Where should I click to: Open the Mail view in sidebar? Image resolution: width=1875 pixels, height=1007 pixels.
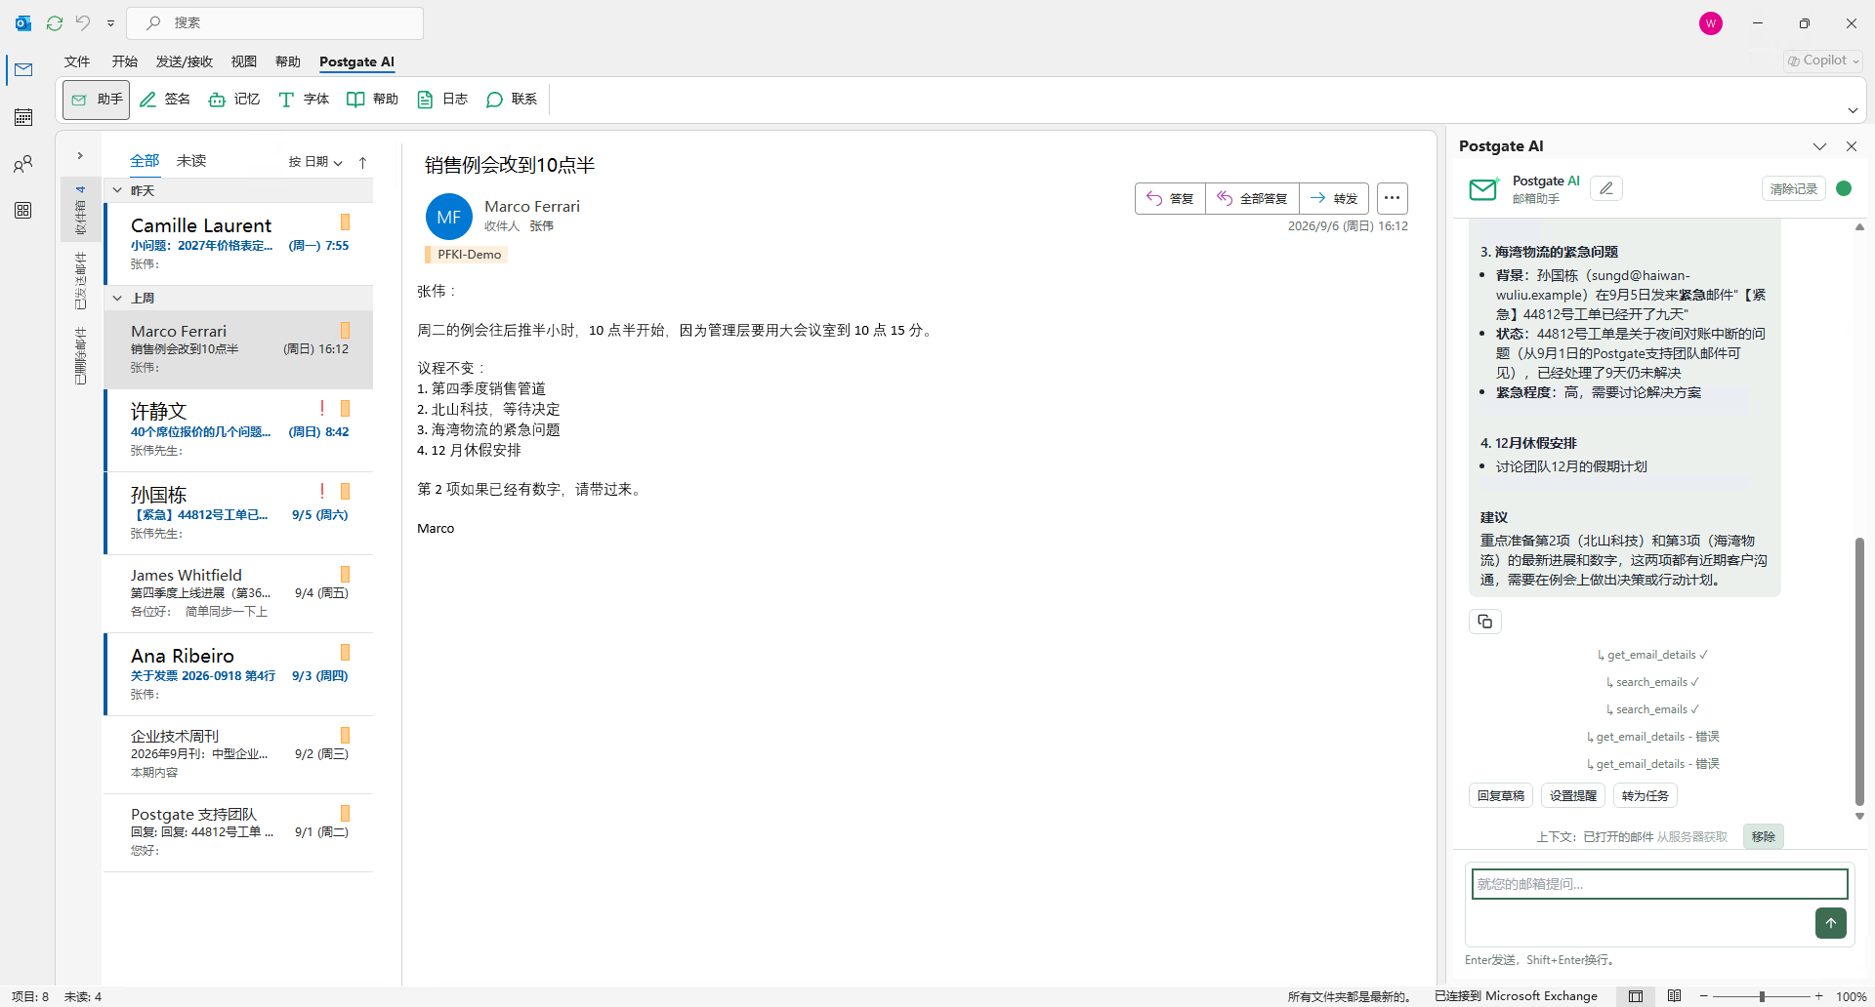[x=23, y=69]
